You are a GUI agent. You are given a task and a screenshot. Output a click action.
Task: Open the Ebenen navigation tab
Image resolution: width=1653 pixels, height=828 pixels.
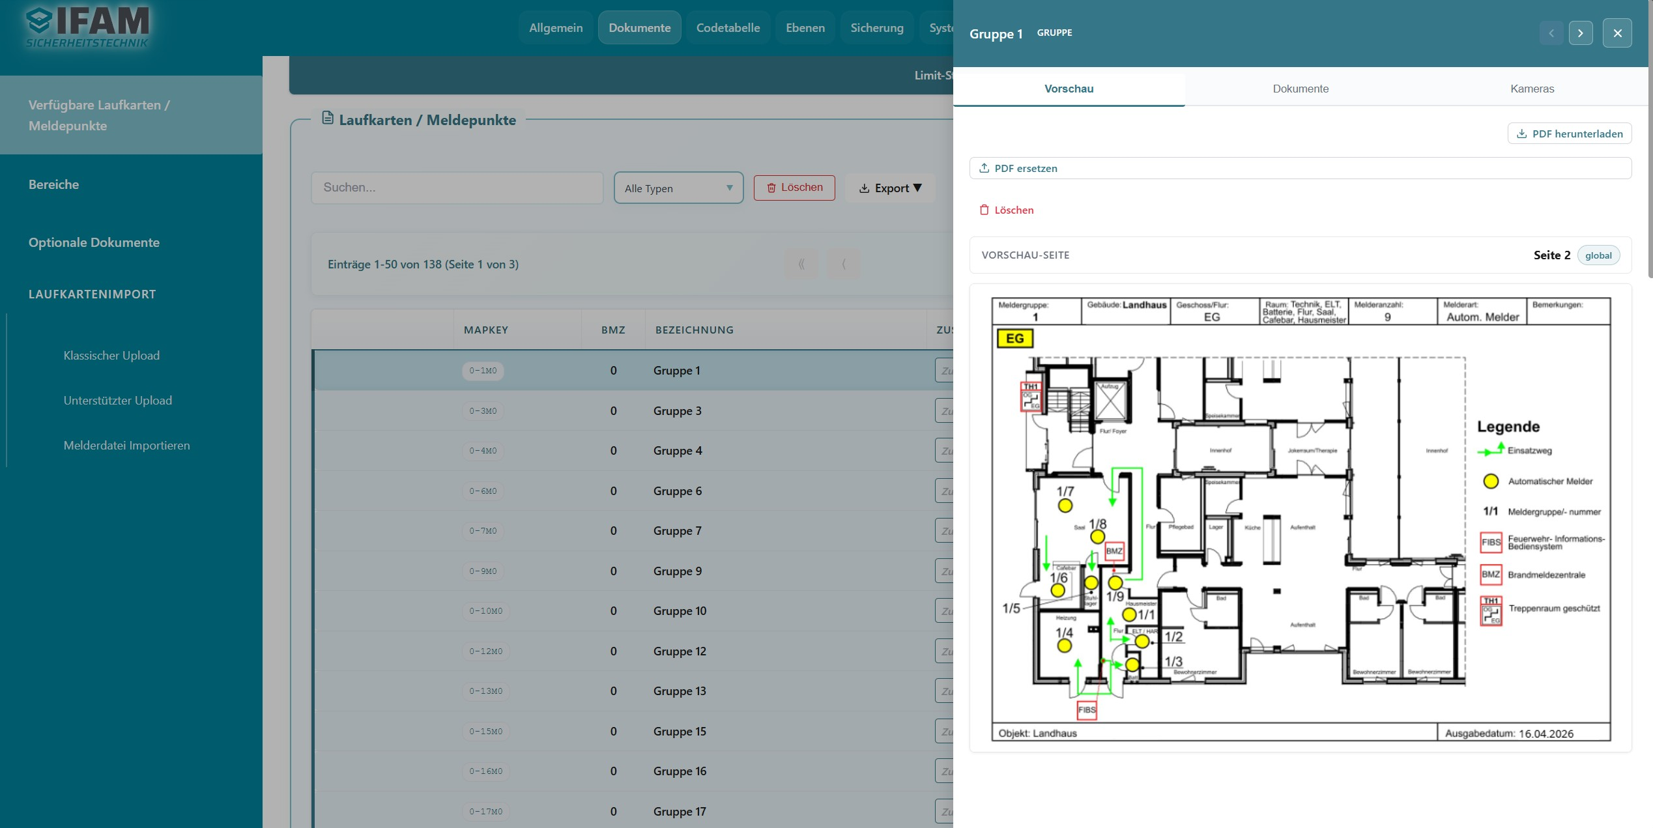[x=805, y=27]
